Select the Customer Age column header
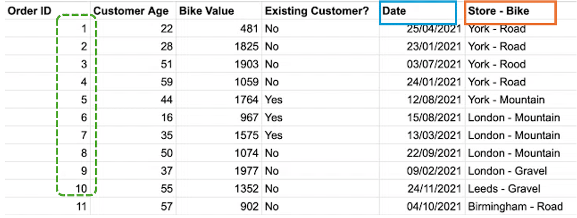The image size is (577, 218). coord(133,11)
